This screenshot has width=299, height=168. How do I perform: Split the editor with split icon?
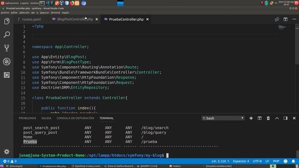pos(285,19)
